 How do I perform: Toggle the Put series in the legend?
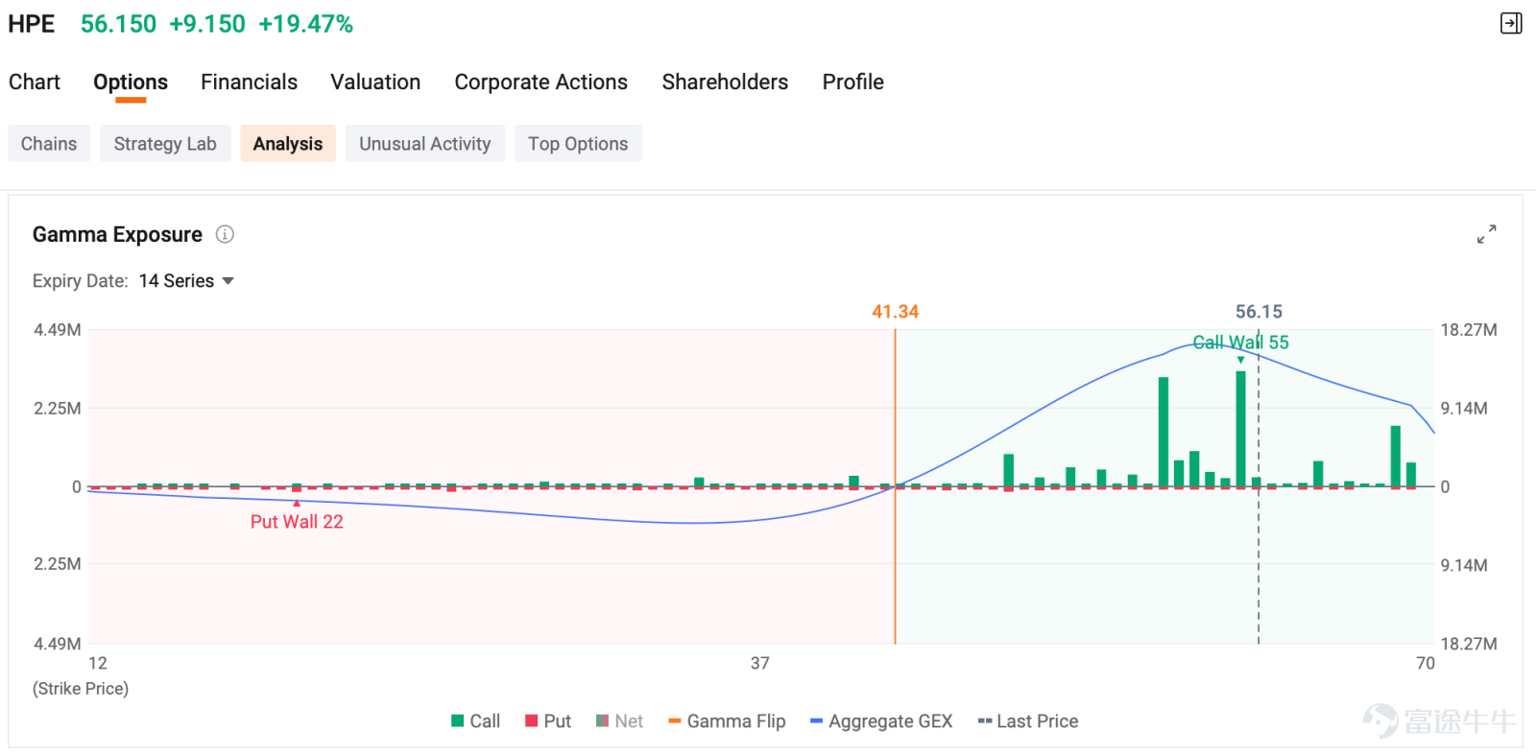click(547, 721)
